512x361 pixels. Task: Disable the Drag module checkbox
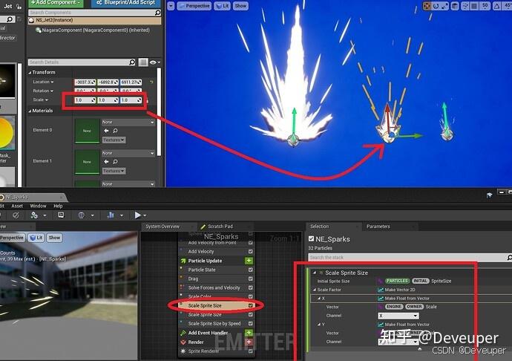tap(251, 279)
